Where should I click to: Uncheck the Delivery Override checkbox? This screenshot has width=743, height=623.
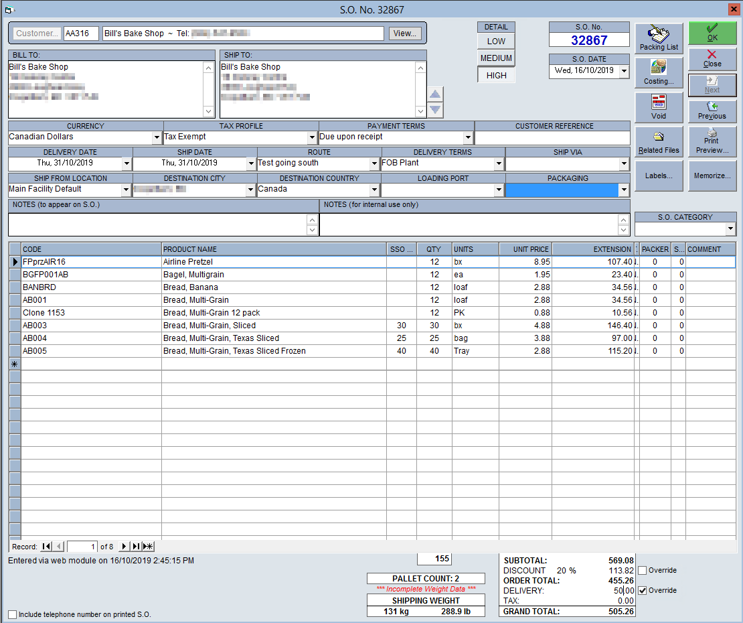[x=643, y=590]
